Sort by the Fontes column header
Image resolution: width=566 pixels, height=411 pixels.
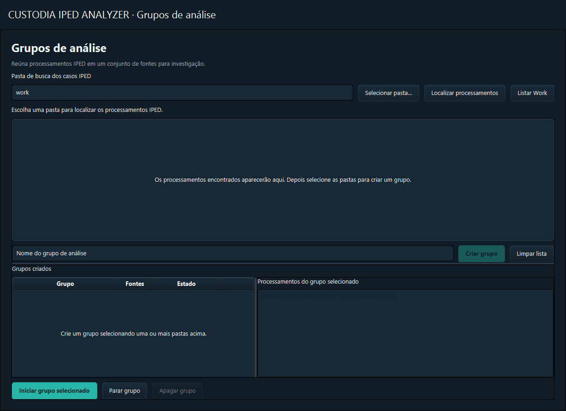pos(135,284)
